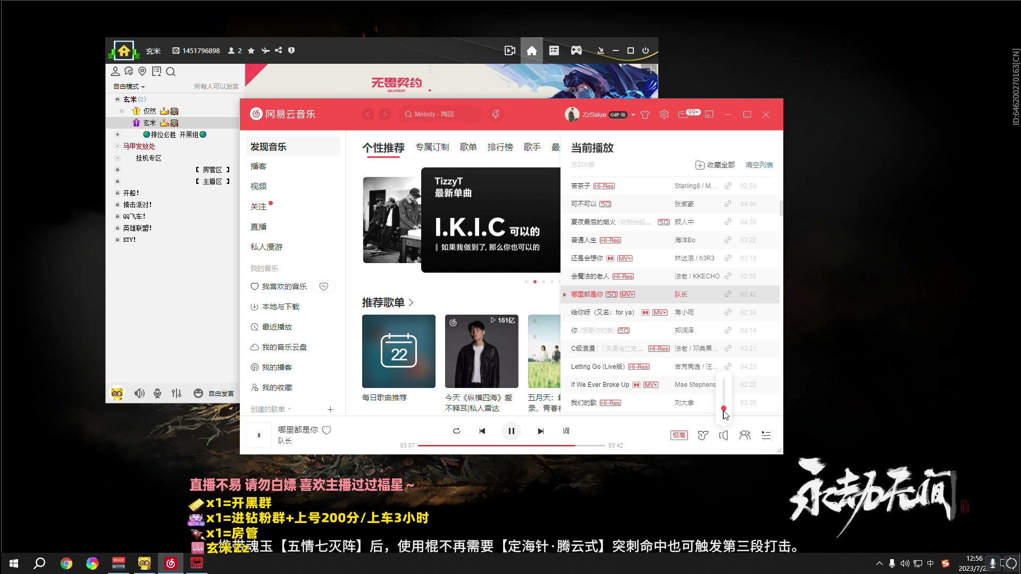Toggle YY speaker icon at bottom
1021x574 pixels.
point(139,393)
